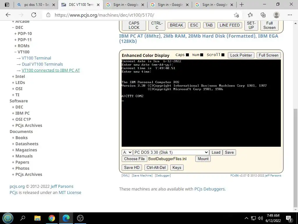Image resolution: width=298 pixels, height=224 pixels.
Task: Open the browser settings and more menu
Action: (x=290, y=15)
